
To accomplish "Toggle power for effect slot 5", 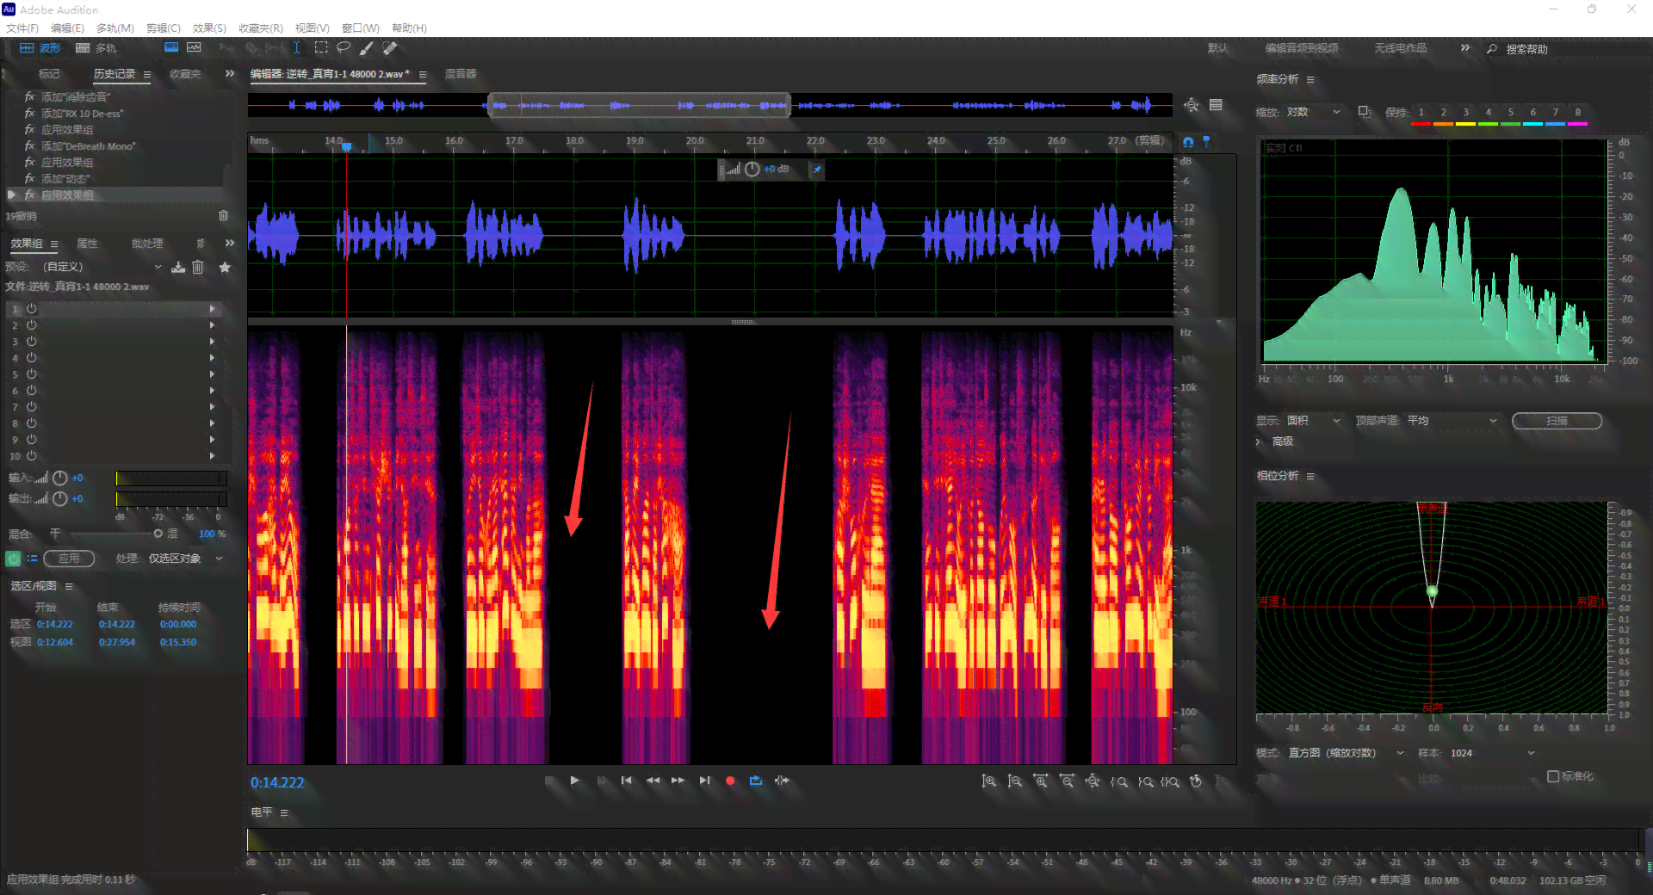I will [x=31, y=374].
